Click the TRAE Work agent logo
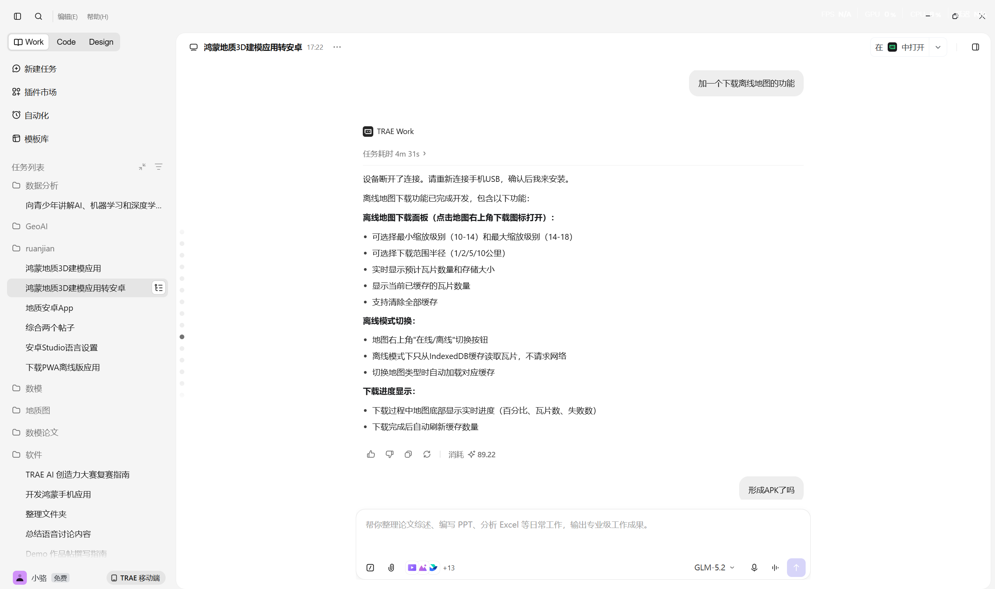Image resolution: width=995 pixels, height=589 pixels. pyautogui.click(x=368, y=131)
